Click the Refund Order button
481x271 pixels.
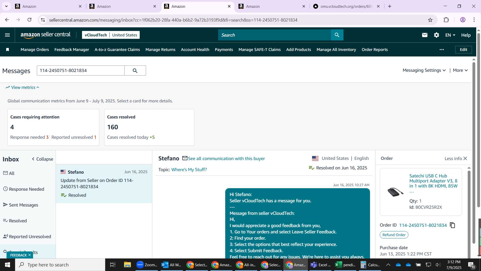point(394,235)
